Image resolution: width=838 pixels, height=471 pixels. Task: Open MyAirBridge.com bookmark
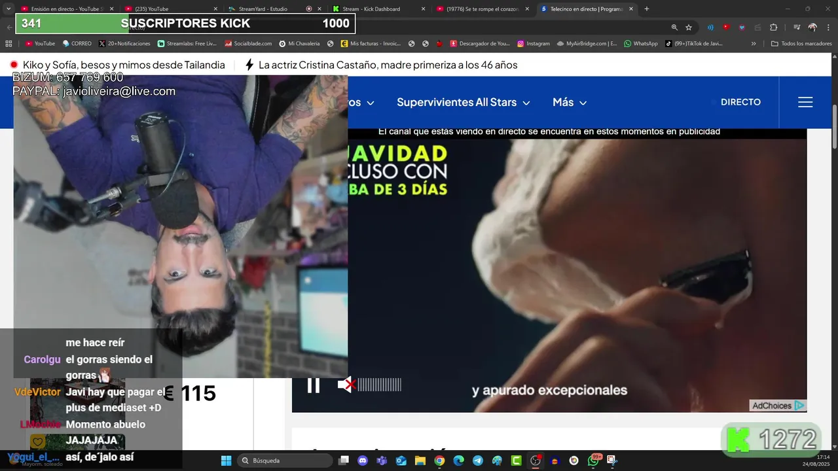tap(587, 44)
